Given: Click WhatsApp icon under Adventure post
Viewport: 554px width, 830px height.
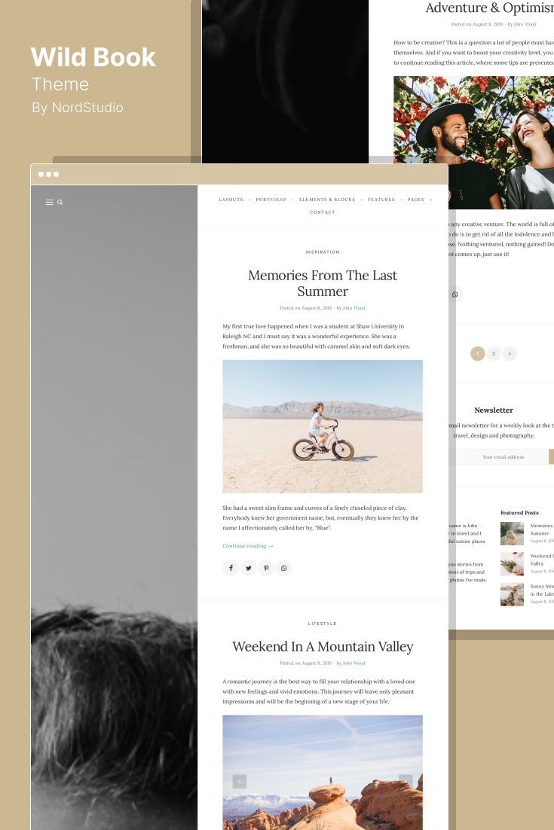Looking at the screenshot, I should click(455, 294).
